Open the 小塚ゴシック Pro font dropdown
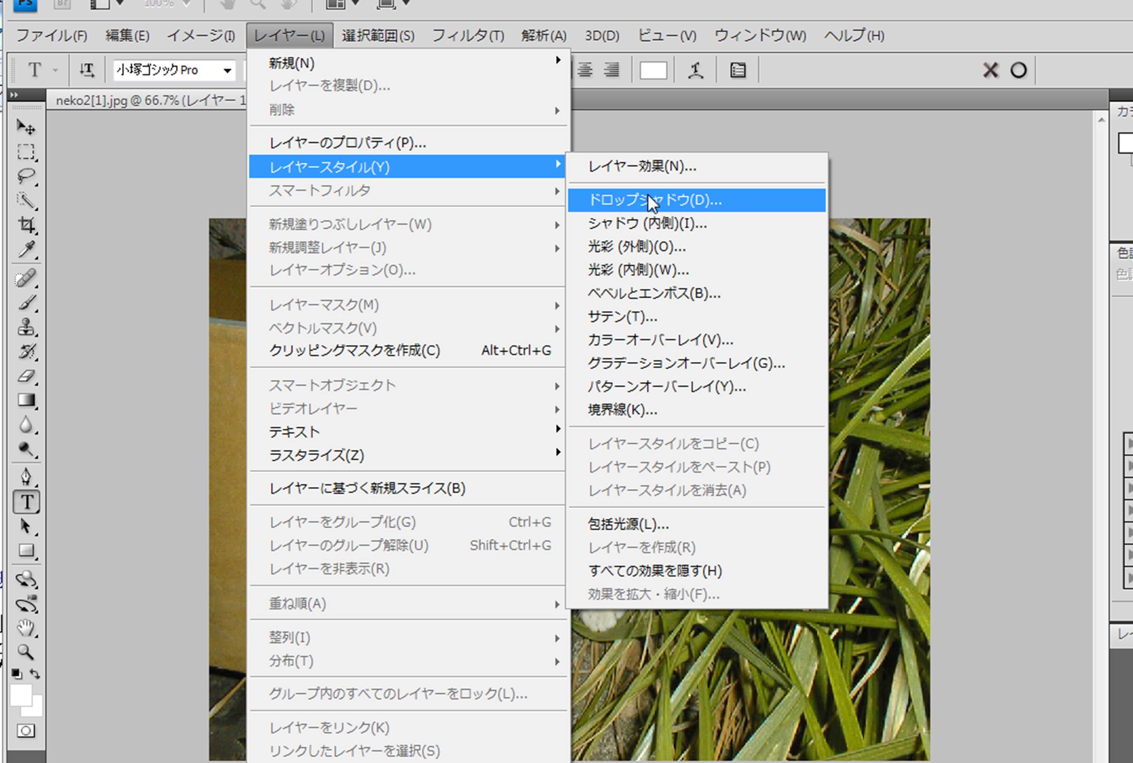 tap(227, 71)
